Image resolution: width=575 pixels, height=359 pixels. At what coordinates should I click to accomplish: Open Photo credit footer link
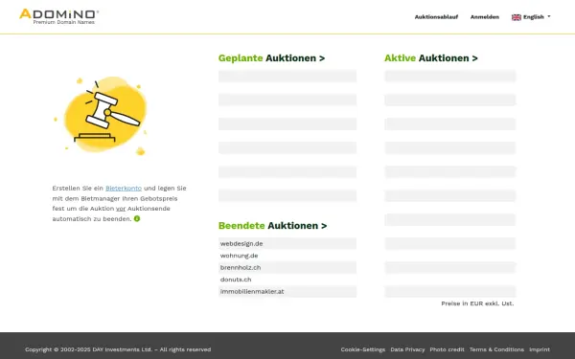[447, 349]
